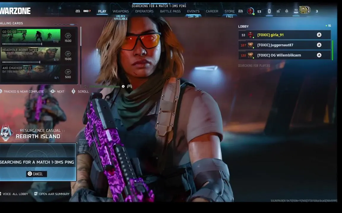Click the 19H 3M event timer badge
The image size is (342, 213).
click(x=193, y=17)
